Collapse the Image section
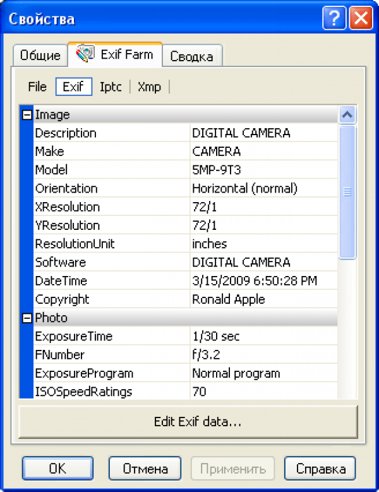Viewport: 379px width, 492px height. pos(27,115)
